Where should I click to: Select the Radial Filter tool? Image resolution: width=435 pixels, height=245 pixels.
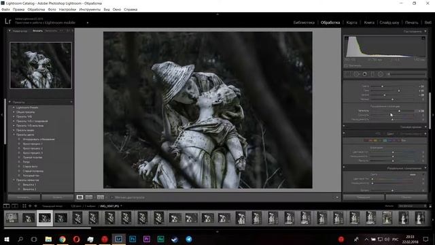pos(381,74)
